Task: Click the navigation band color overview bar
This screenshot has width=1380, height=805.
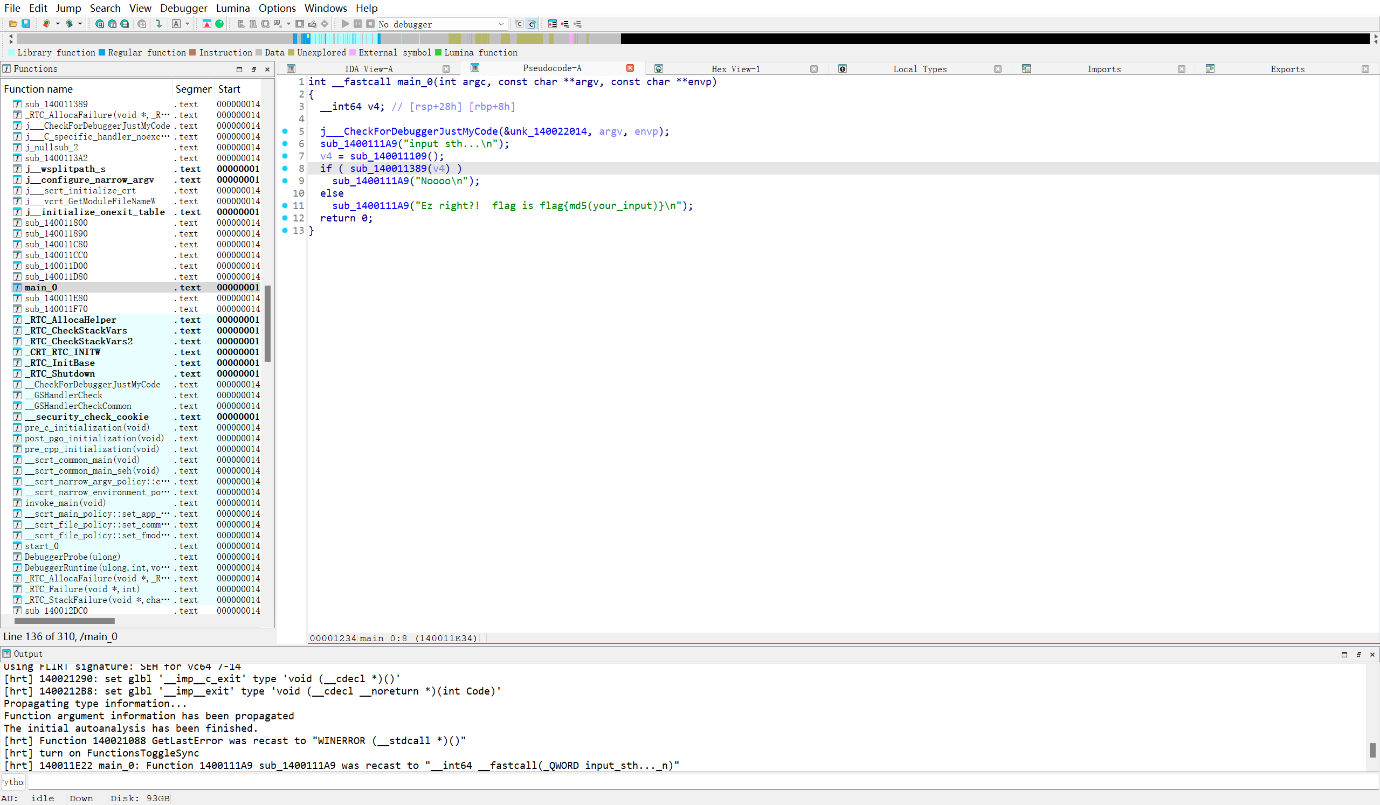Action: coord(438,39)
